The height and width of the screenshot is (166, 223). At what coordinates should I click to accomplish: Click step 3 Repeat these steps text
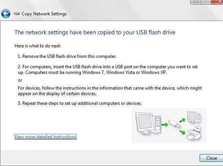click(x=79, y=103)
